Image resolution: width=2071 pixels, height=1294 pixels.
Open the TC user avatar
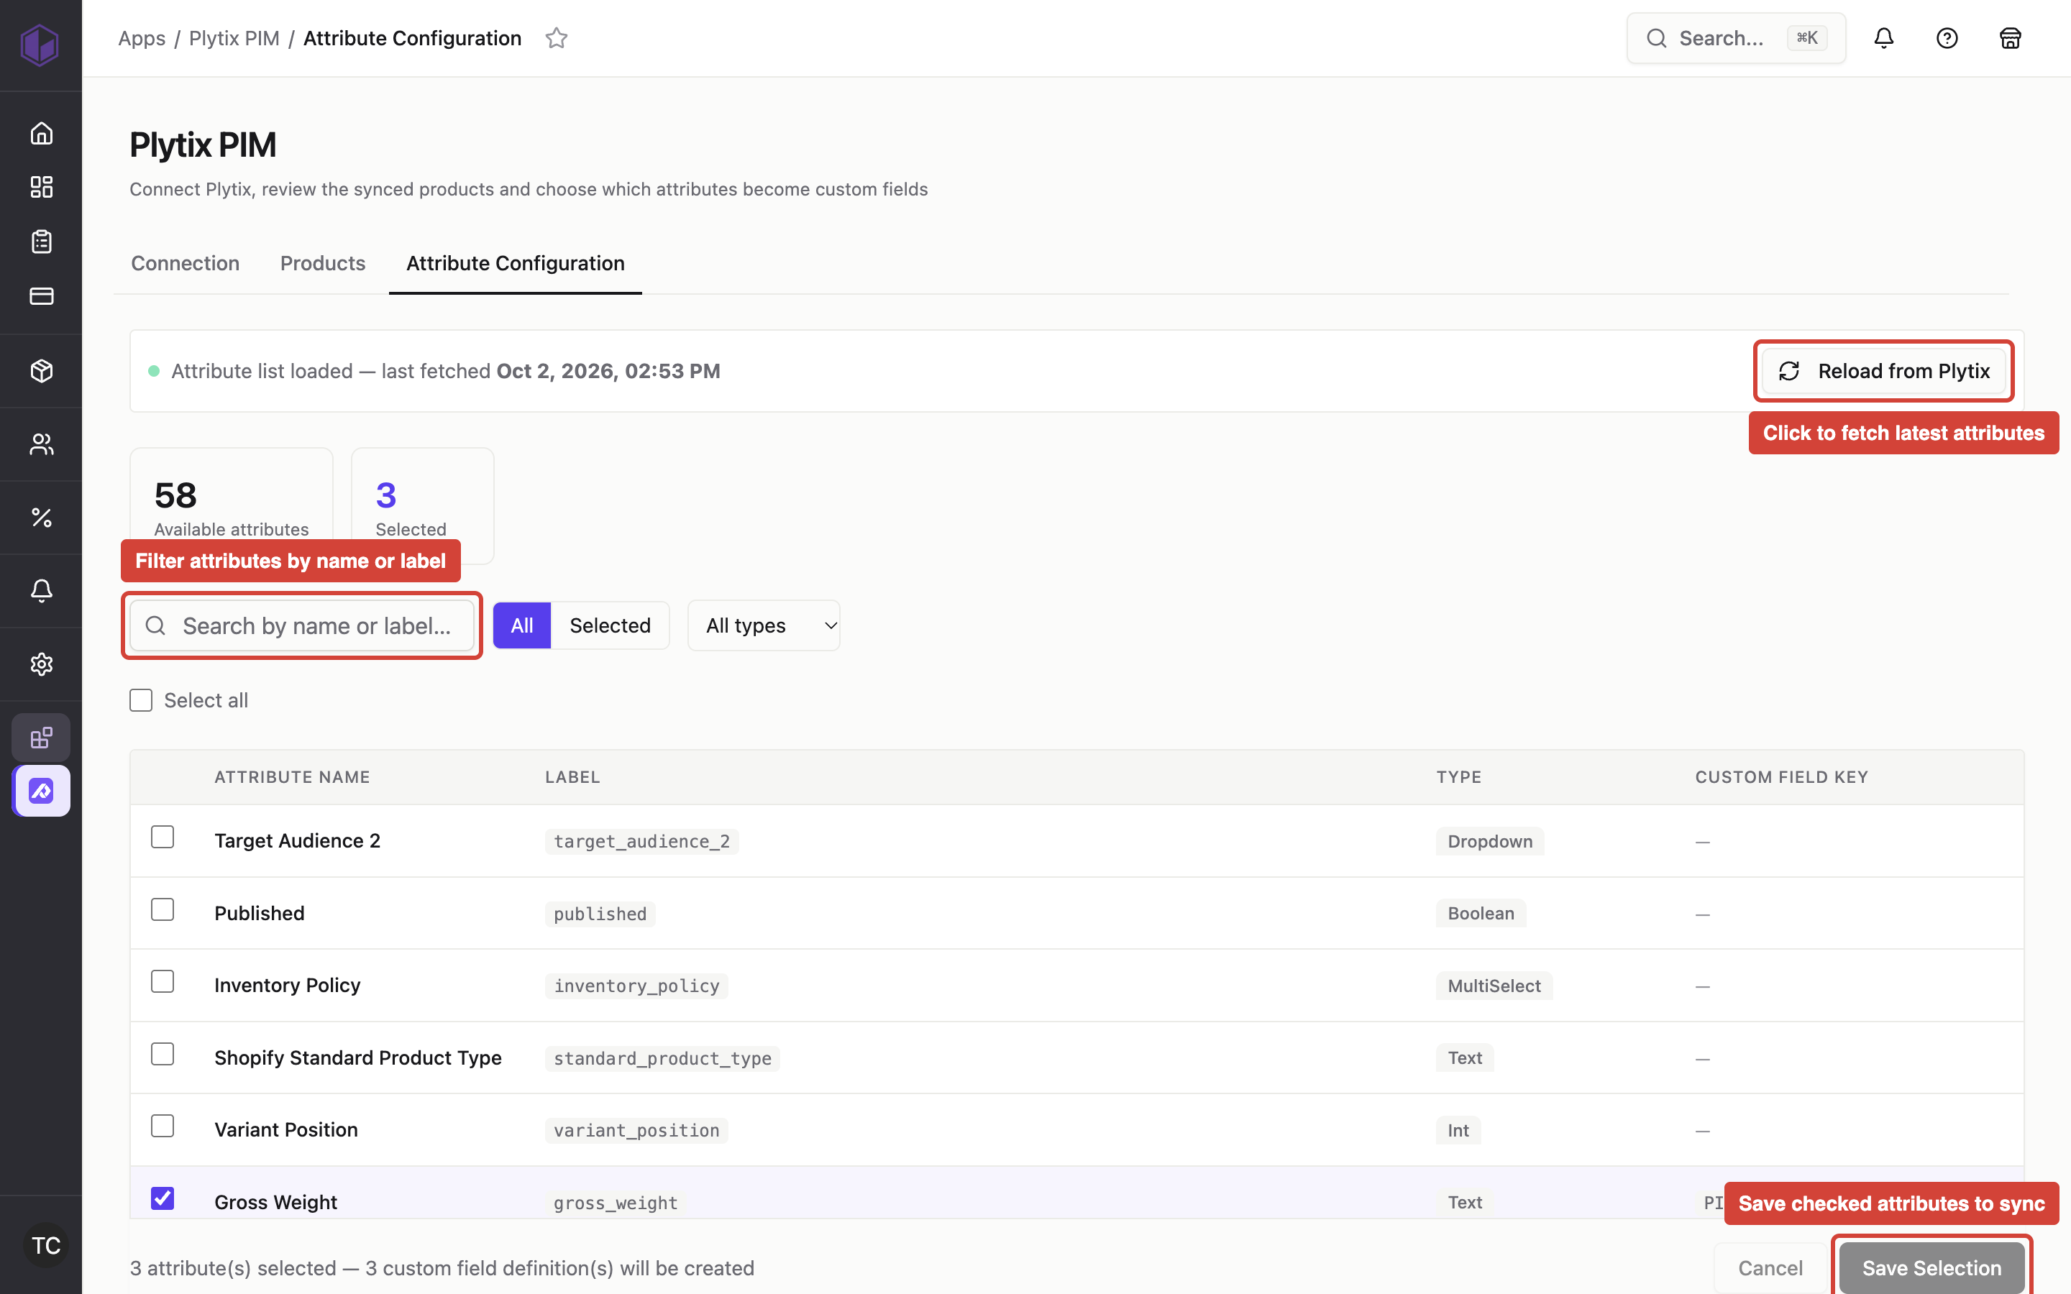pos(45,1245)
